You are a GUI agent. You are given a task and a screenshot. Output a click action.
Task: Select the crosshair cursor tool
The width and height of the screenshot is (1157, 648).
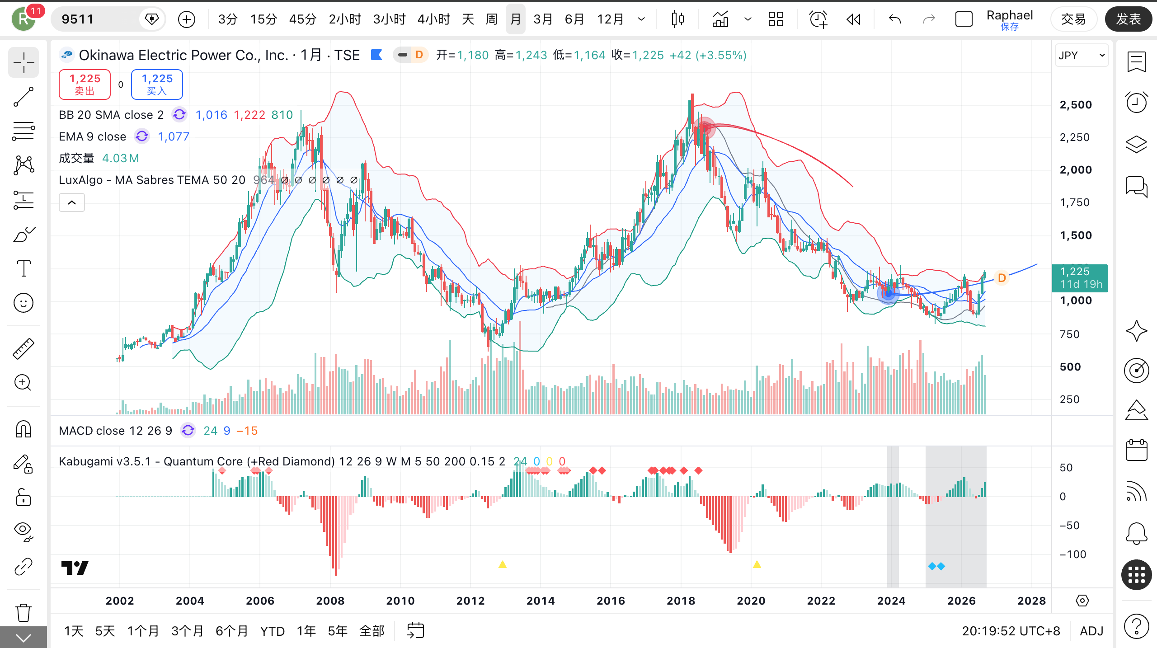(x=24, y=62)
